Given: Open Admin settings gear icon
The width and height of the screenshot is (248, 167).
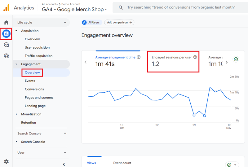Looking at the screenshot, I should pyautogui.click(x=6, y=162).
